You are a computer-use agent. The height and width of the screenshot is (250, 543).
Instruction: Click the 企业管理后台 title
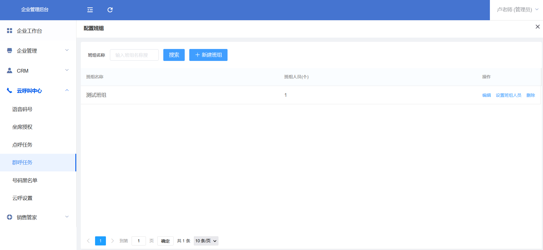tap(35, 10)
